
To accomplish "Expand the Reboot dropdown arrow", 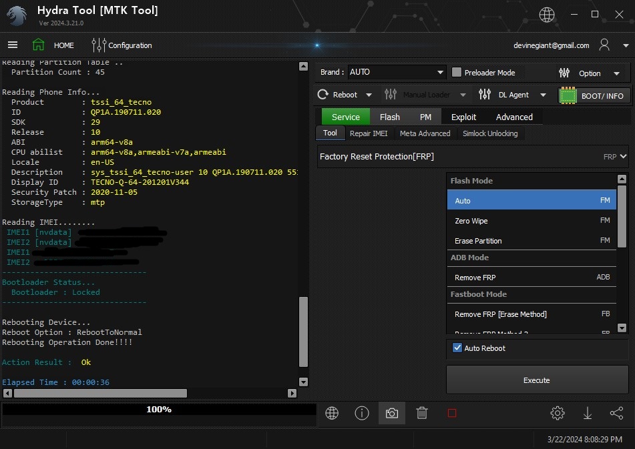I will point(369,95).
